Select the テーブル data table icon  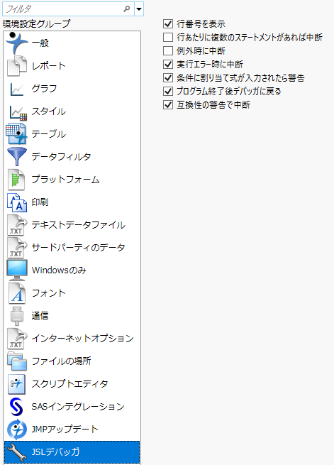(x=17, y=134)
